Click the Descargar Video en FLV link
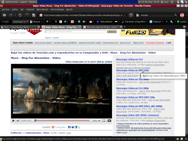Image resolution: width=188 pixels, height=141 pixels. (129, 59)
